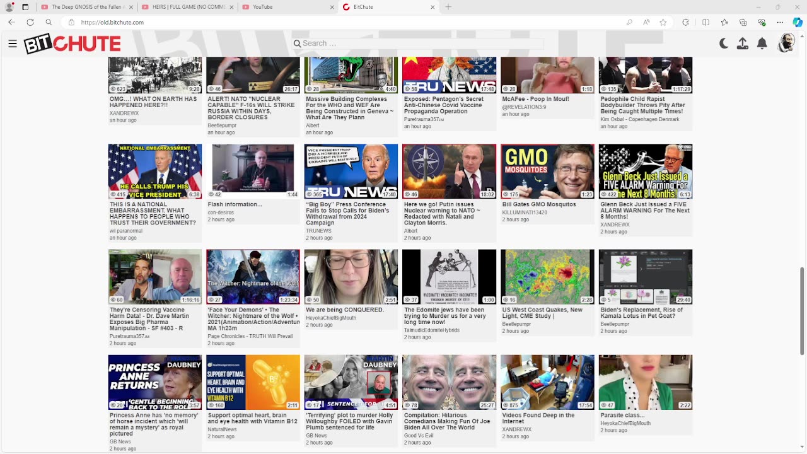Image resolution: width=807 pixels, height=454 pixels.
Task: Visit Good Vs Evil channel link
Action: tap(419, 436)
